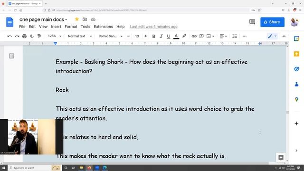Toggle italic formatting
Screen dimensions: 304x171
[161, 36]
